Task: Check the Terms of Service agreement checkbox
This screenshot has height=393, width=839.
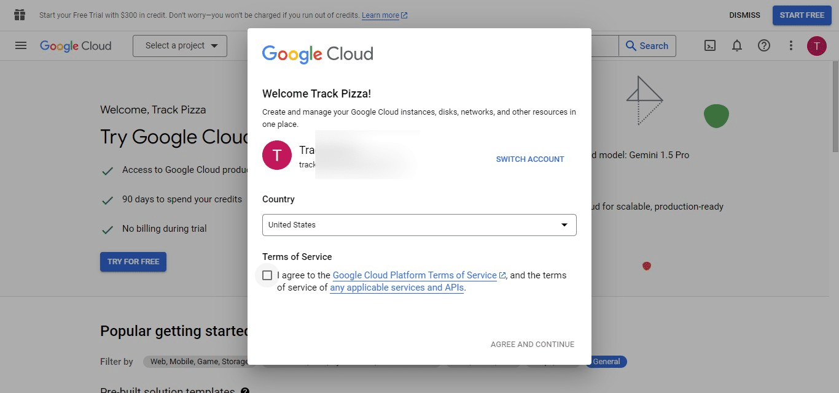Action: click(x=267, y=275)
